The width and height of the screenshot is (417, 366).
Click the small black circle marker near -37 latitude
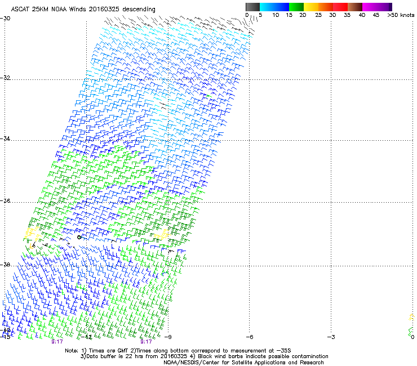tap(79, 238)
